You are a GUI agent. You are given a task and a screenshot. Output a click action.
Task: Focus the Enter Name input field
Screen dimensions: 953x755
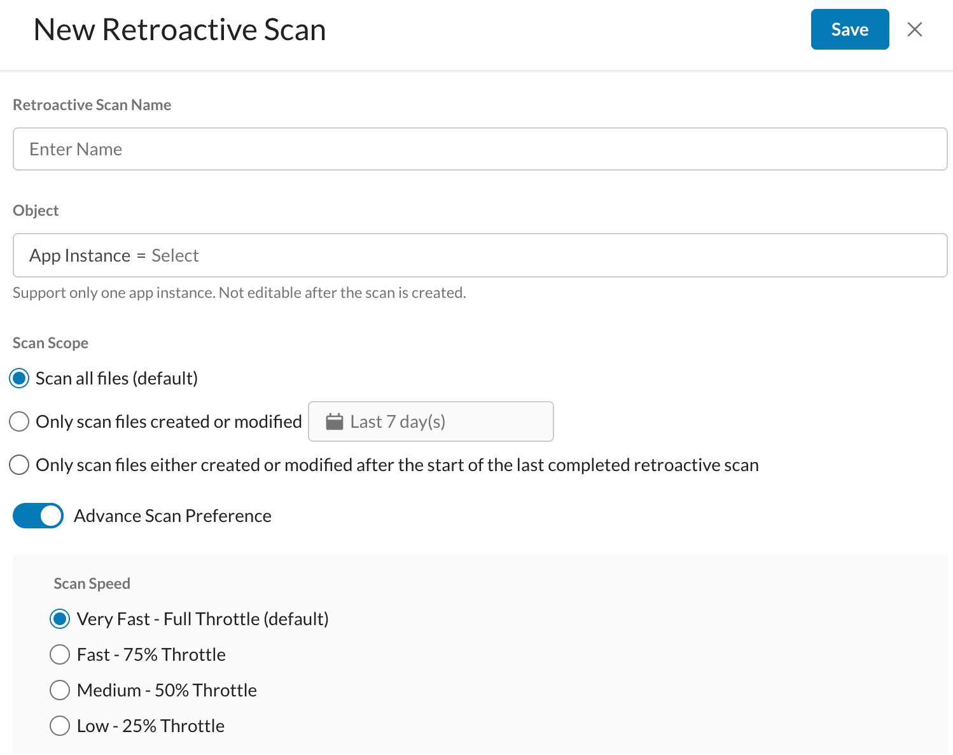[480, 149]
